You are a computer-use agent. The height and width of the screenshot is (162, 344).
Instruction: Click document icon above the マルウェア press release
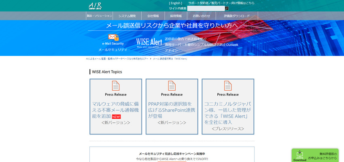tap(116, 85)
